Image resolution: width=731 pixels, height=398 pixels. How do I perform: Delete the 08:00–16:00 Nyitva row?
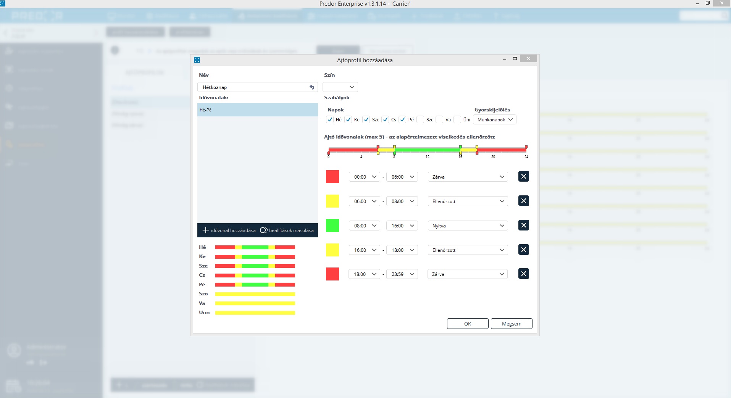pos(523,226)
